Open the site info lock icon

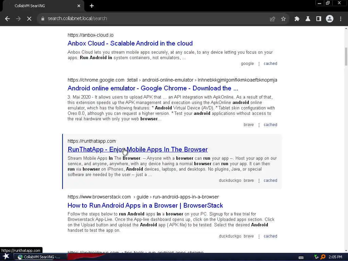42,19
